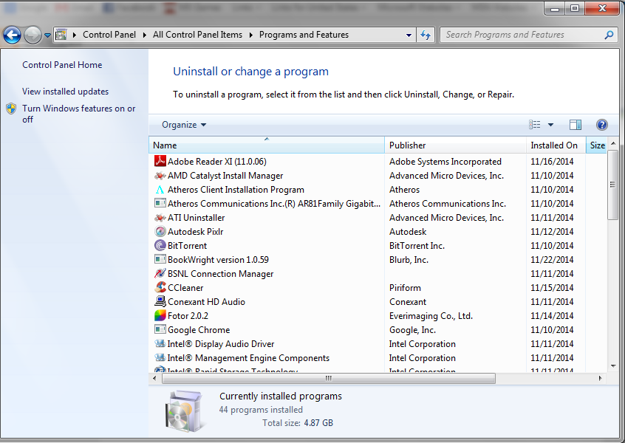625x443 pixels.
Task: Click the BitTorrent program icon
Action: click(x=160, y=245)
